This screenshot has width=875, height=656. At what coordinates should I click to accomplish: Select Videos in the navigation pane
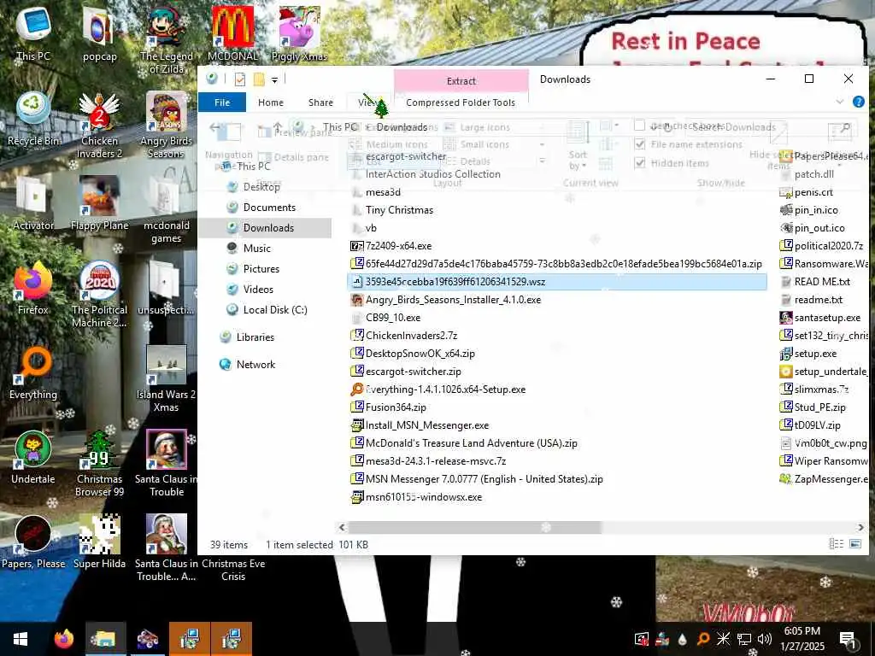(258, 290)
